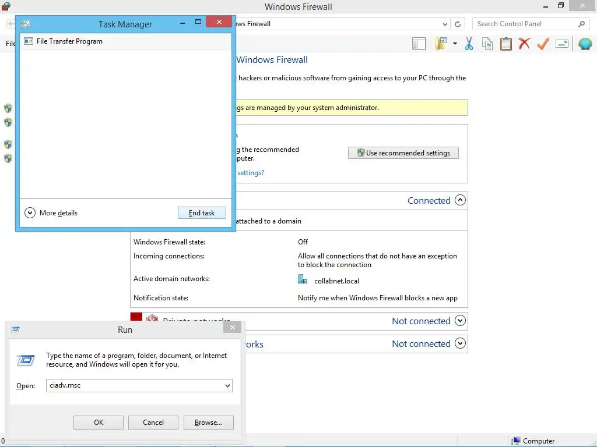Expand the address bar history dropdown

coord(445,24)
